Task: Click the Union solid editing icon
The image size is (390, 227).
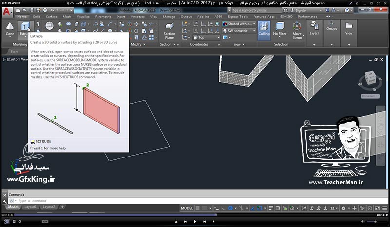Action: (x=68, y=24)
